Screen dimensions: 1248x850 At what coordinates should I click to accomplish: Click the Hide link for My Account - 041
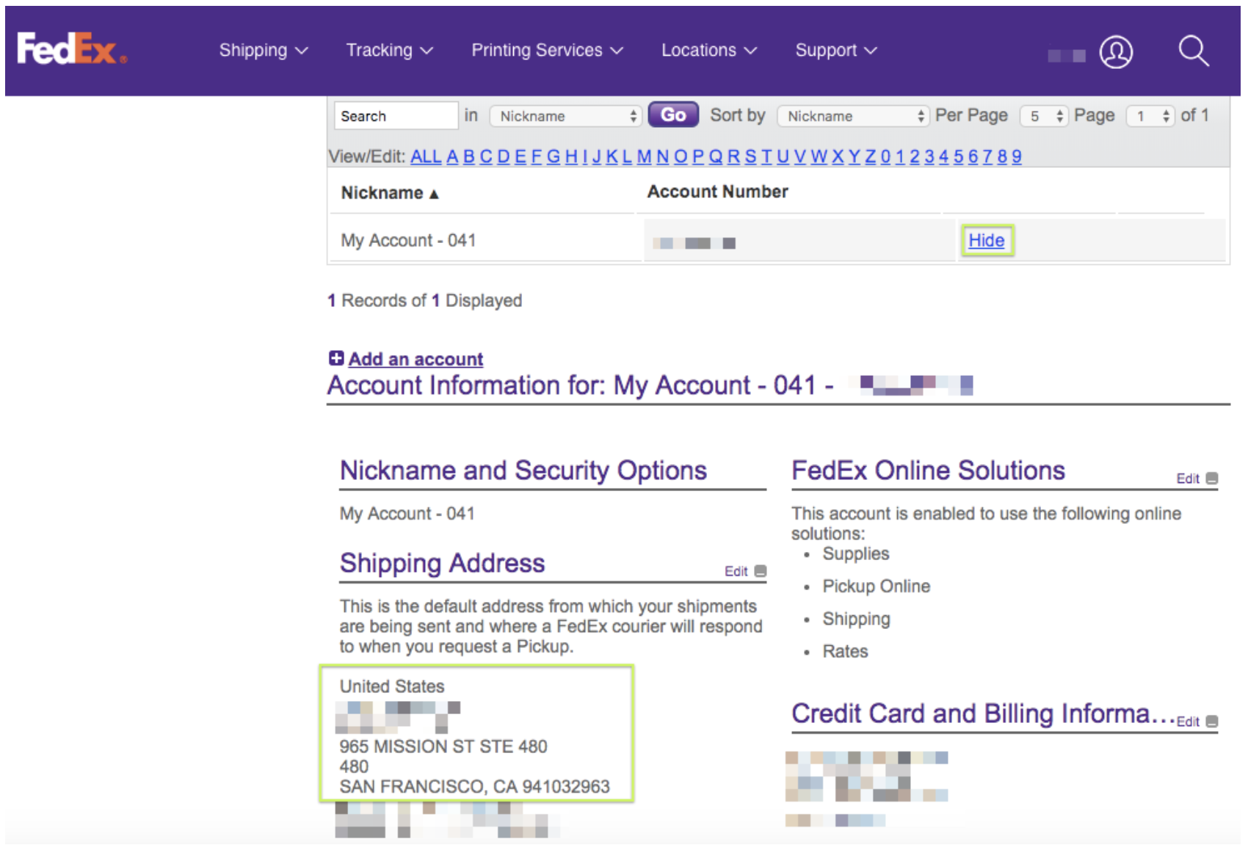[986, 240]
